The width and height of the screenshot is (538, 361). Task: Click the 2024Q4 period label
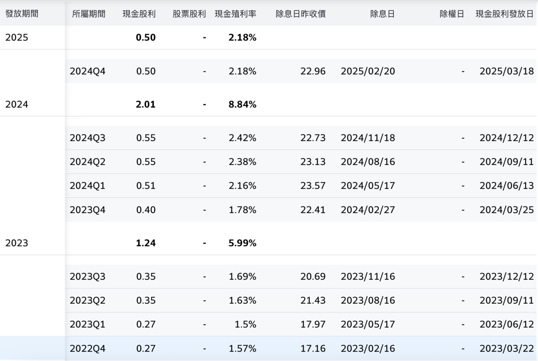coord(88,71)
